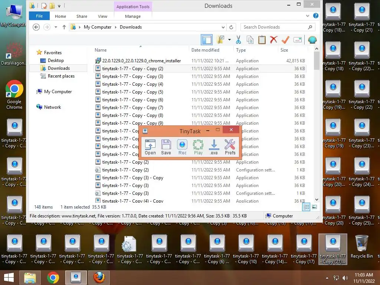Start recording with TinyTask Rec button
This screenshot has width=380, height=285.
[182, 147]
